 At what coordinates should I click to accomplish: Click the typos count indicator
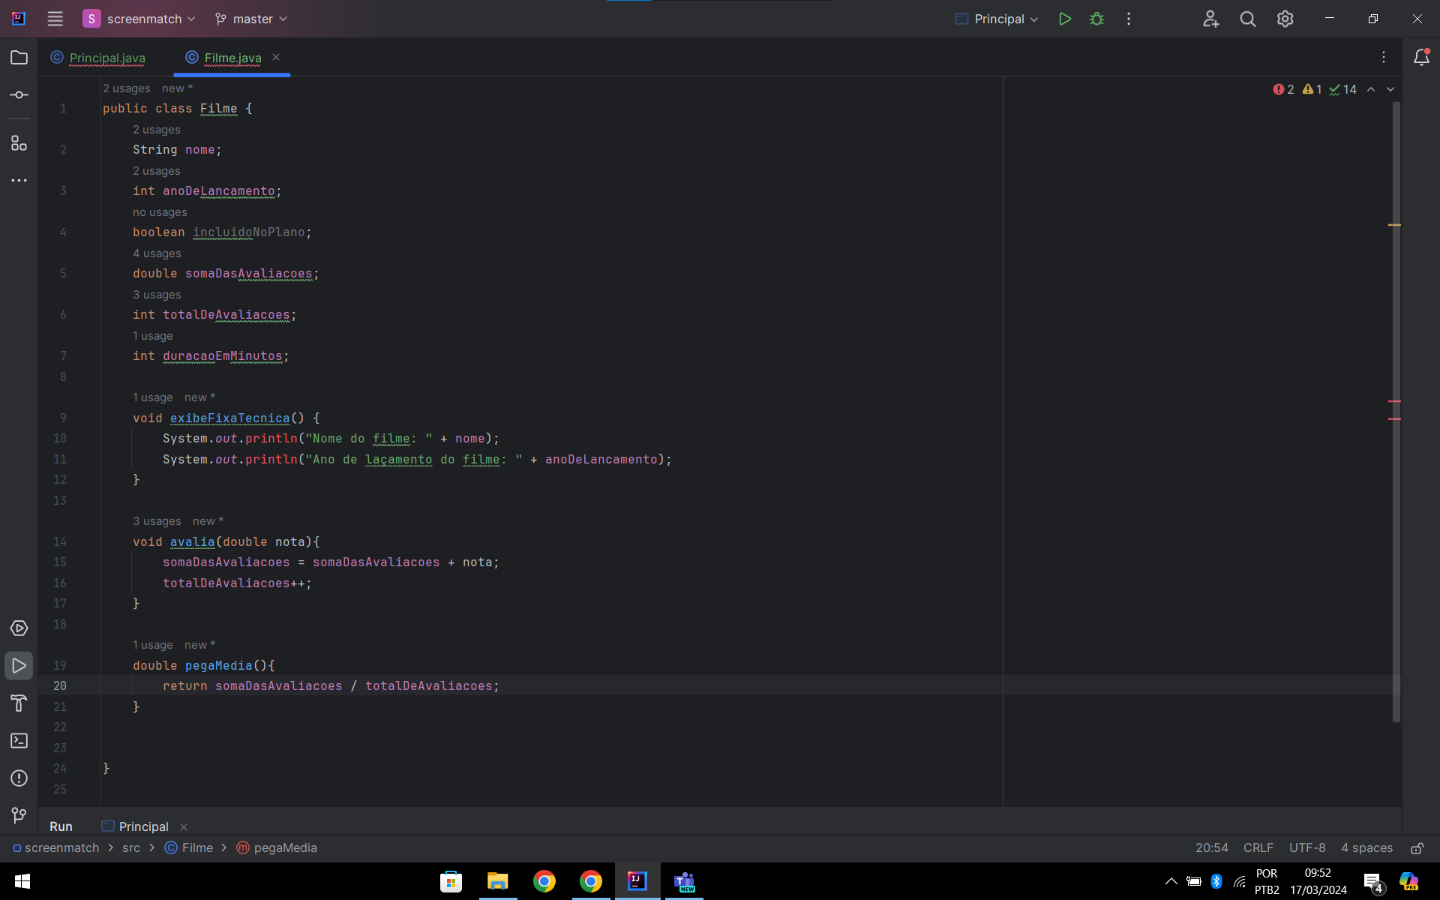pos(1343,89)
